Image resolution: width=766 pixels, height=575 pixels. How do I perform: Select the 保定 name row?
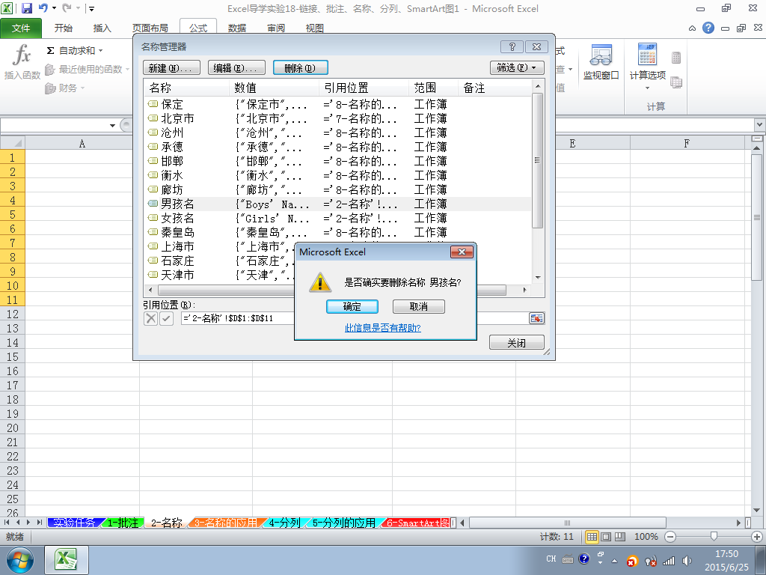[x=337, y=104]
